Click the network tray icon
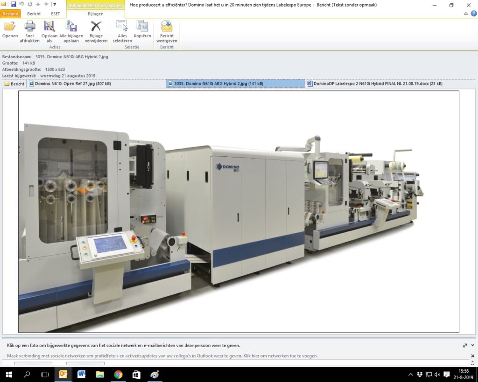 click(x=429, y=375)
